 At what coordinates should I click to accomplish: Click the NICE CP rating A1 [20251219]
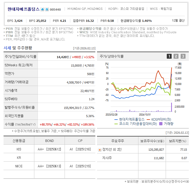click(x=80, y=166)
